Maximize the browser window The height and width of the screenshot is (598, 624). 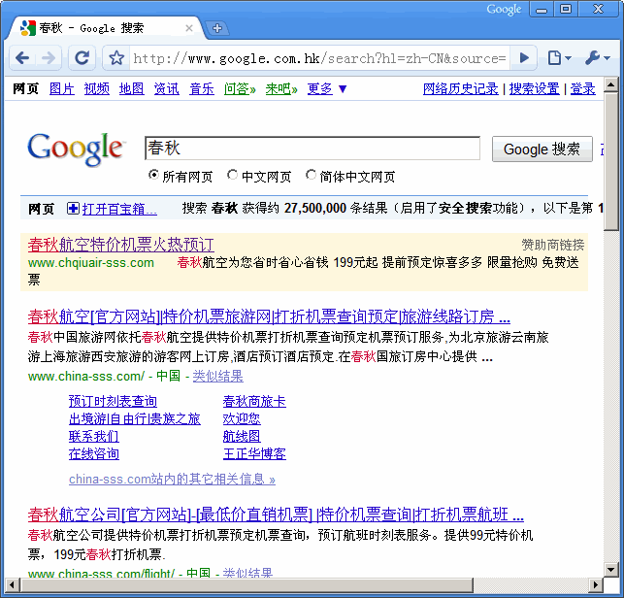tap(566, 9)
